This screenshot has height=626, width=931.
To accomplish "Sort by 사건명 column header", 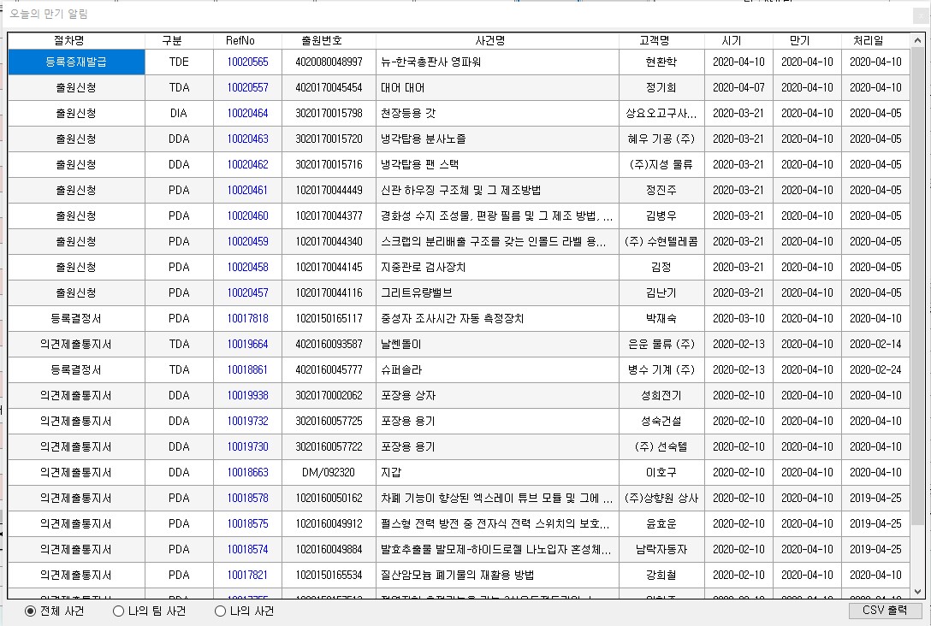I will click(489, 40).
